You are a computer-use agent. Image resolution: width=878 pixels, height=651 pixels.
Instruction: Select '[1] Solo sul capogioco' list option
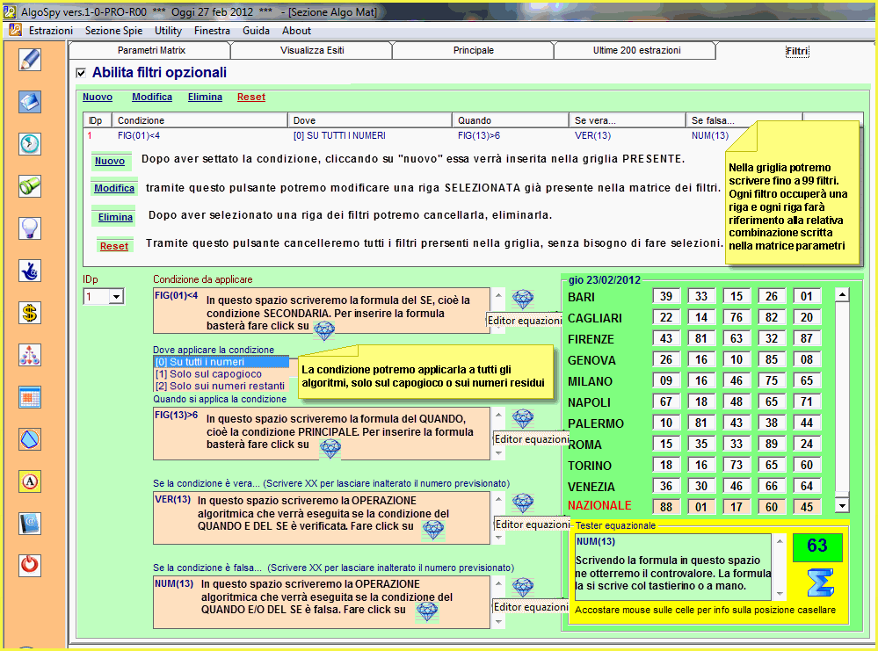click(208, 373)
